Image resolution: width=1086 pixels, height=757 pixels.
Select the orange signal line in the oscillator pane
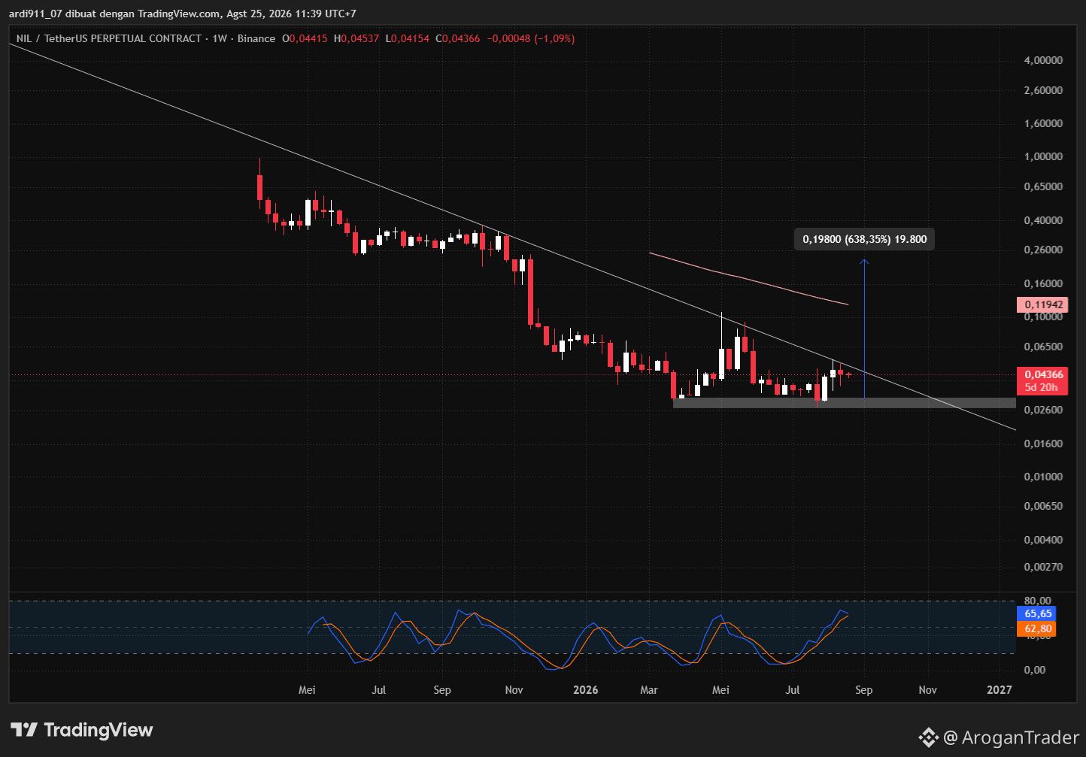(x=584, y=641)
